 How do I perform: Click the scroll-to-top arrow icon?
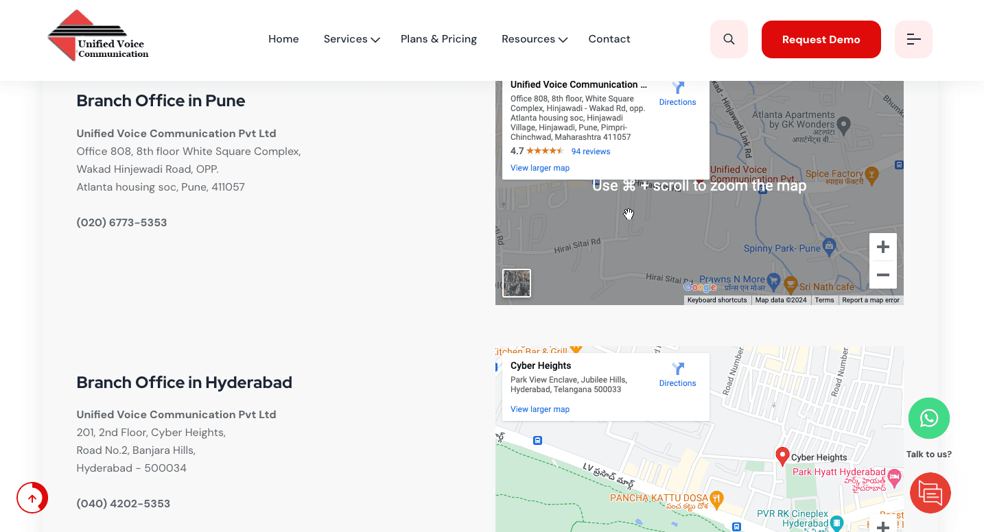tap(32, 498)
